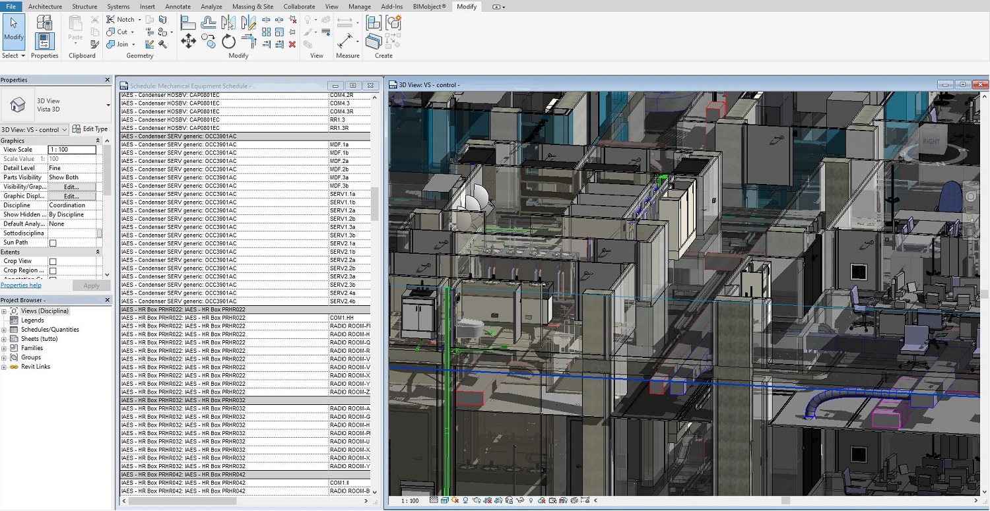This screenshot has height=511, width=990.
Task: Click Edit button for Visibility/Graphics
Action: click(72, 187)
